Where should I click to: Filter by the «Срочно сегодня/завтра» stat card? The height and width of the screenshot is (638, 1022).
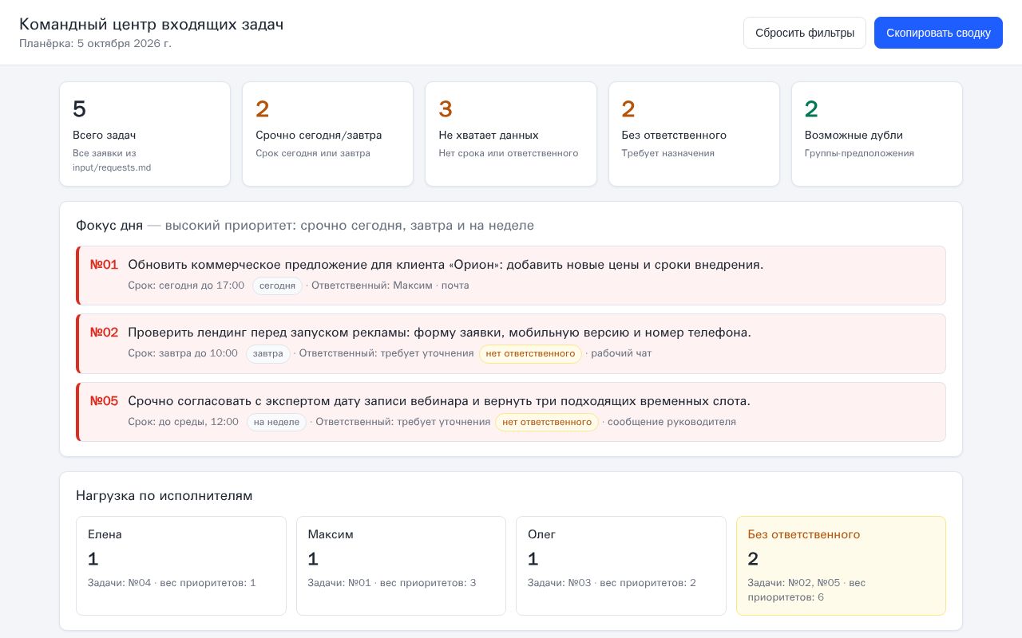tap(327, 134)
